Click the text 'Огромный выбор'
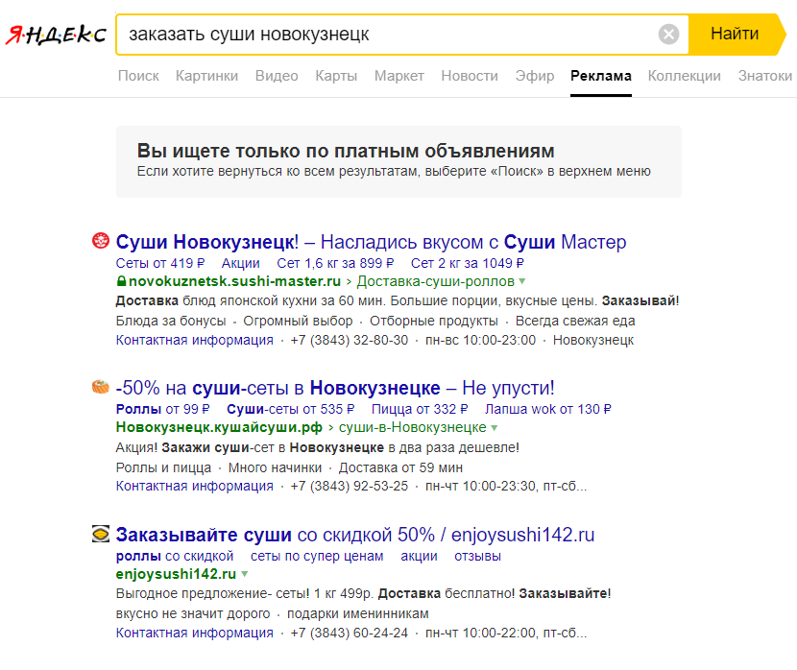Viewport: 797px width, 670px height. click(x=298, y=321)
